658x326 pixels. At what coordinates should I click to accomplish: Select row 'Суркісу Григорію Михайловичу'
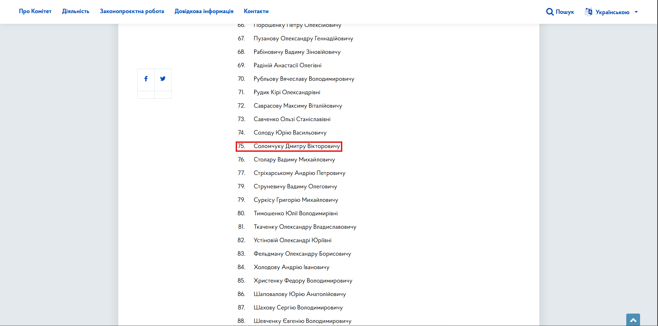(296, 200)
